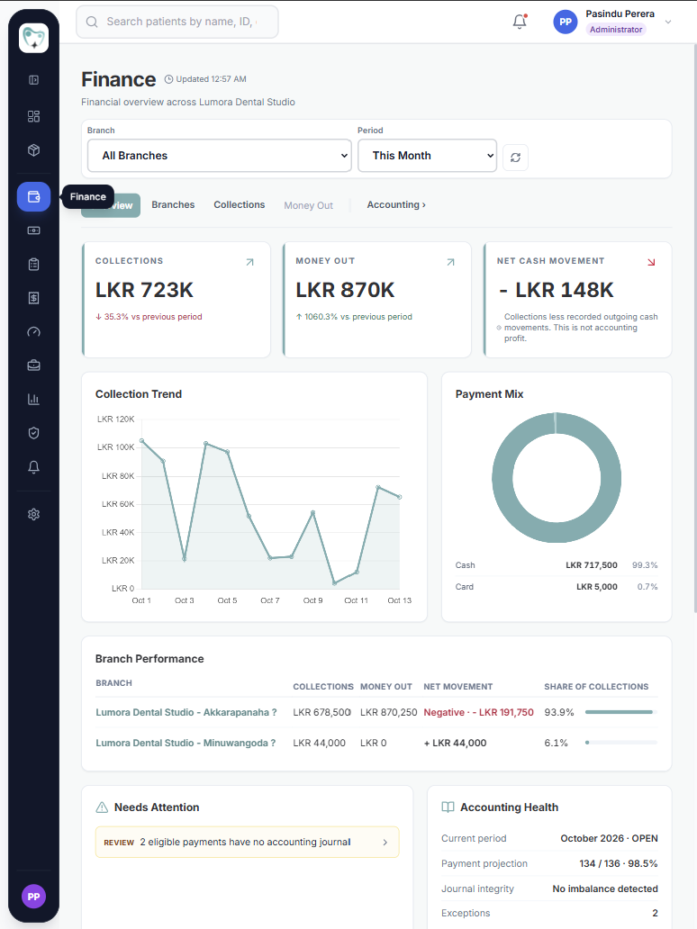
Task: Open the This Month period dropdown
Action: click(x=428, y=156)
